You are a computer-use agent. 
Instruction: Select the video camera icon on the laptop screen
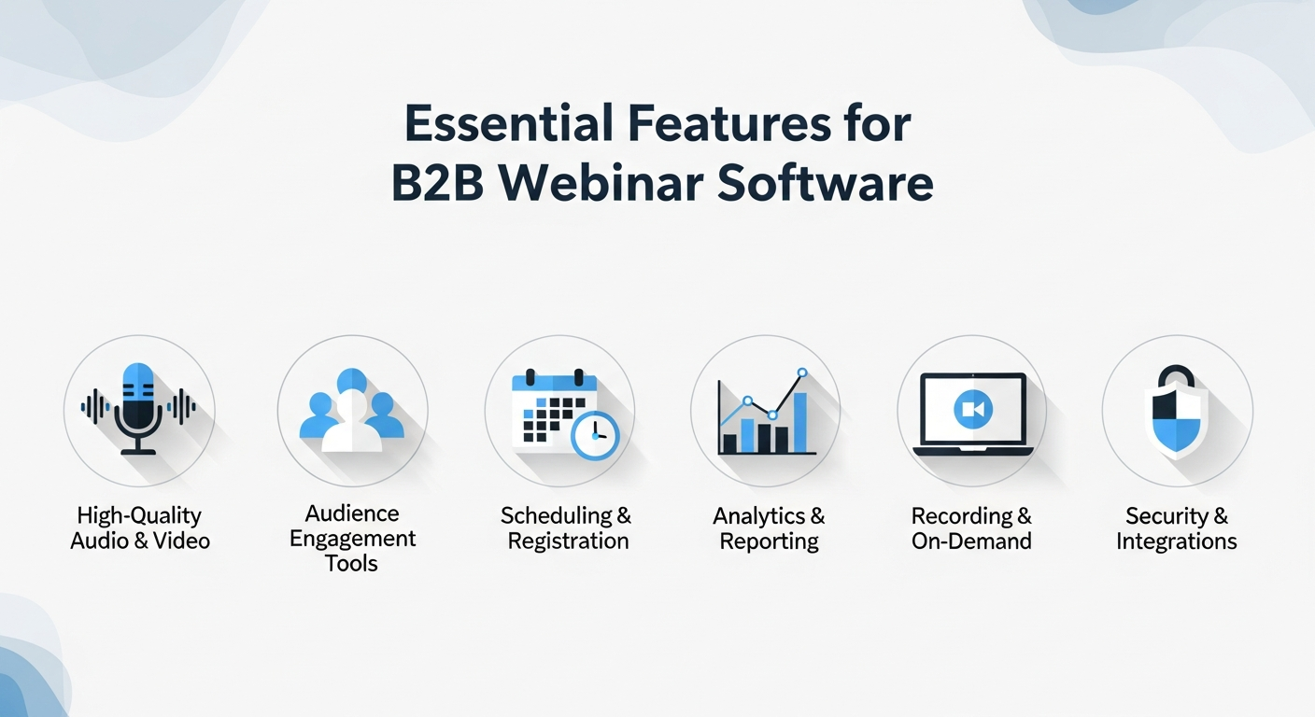coord(971,407)
